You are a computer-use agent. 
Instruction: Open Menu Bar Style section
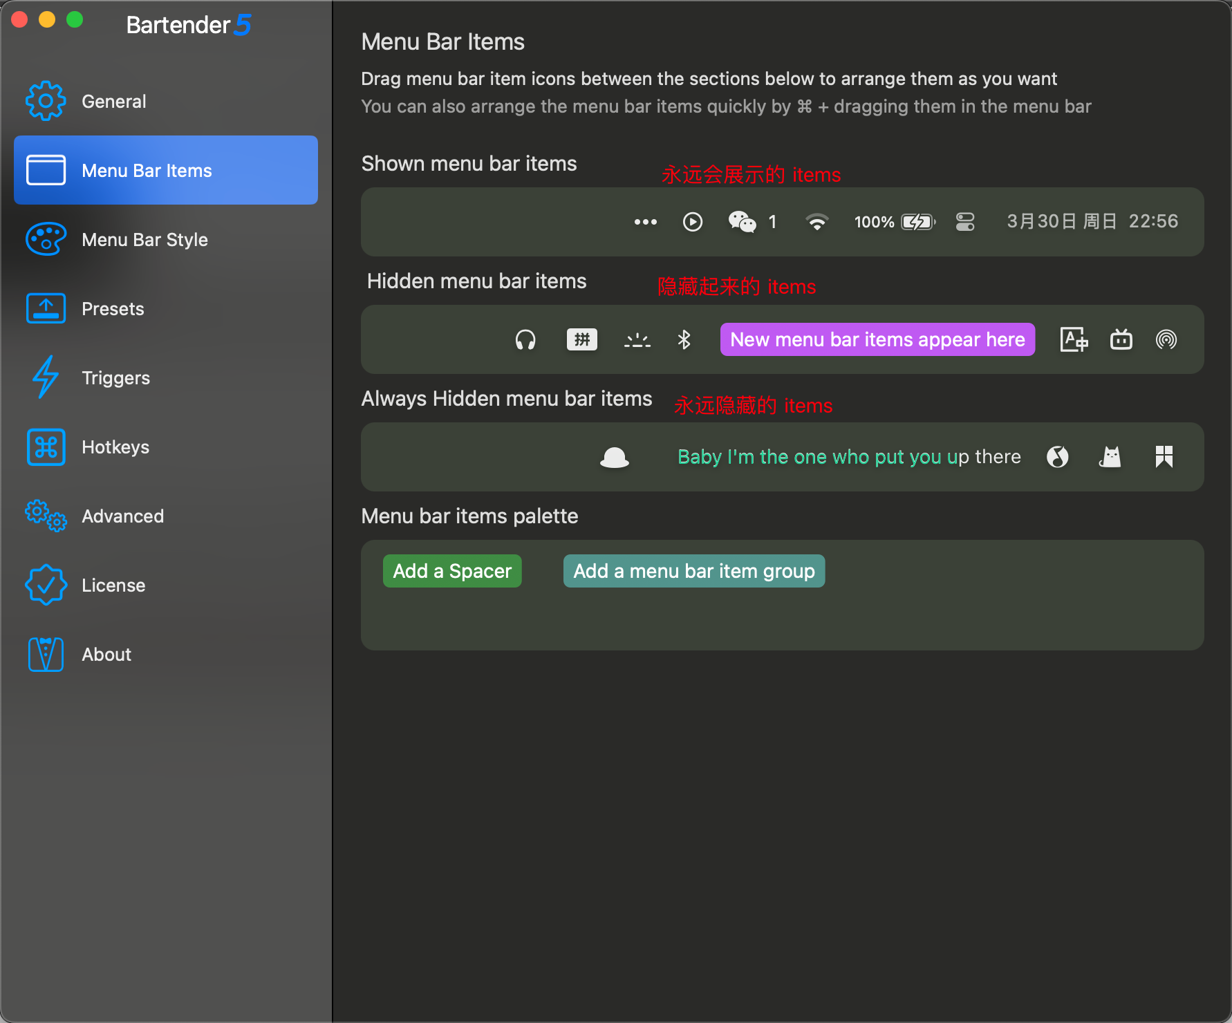tap(166, 239)
